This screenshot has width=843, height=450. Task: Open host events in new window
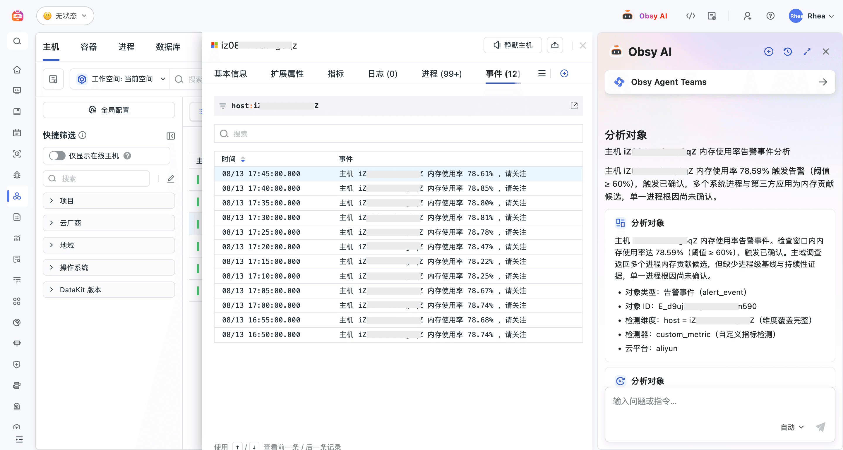(574, 106)
